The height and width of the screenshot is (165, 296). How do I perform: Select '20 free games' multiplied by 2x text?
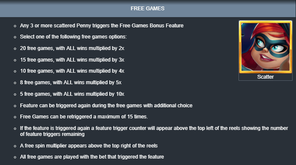click(x=72, y=48)
